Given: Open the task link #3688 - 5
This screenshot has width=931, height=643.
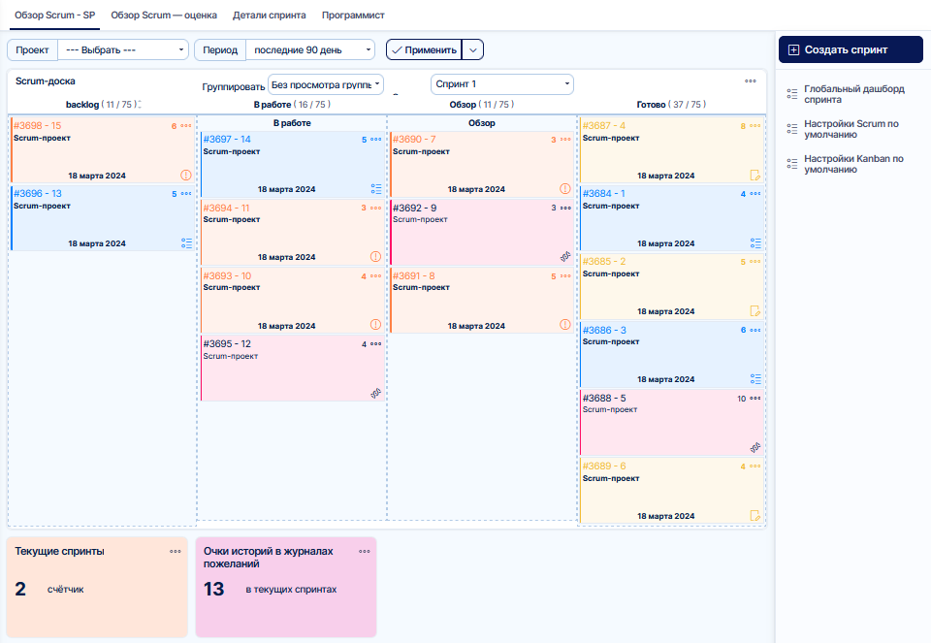Looking at the screenshot, I should pyautogui.click(x=604, y=398).
